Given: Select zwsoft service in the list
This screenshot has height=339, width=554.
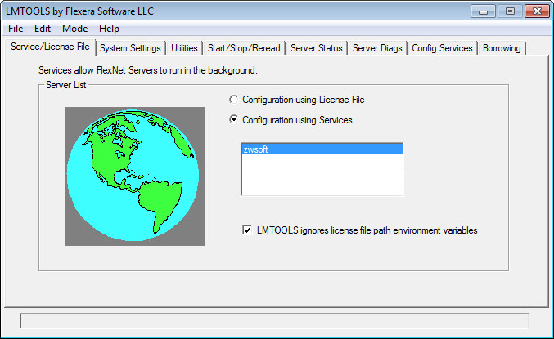Looking at the screenshot, I should (x=322, y=150).
